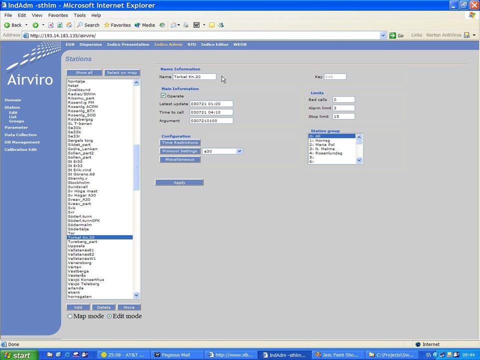Switch to the Dispersion tab
480x360 pixels.
pyautogui.click(x=90, y=44)
